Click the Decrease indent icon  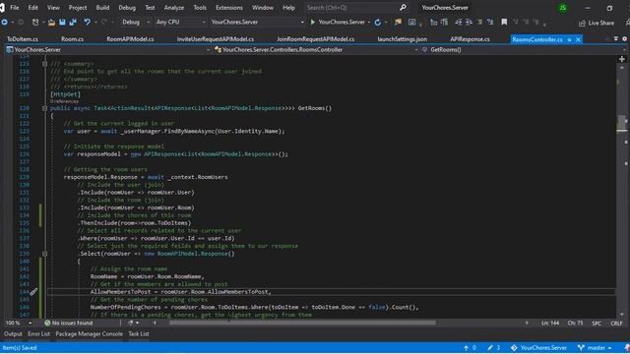point(458,22)
